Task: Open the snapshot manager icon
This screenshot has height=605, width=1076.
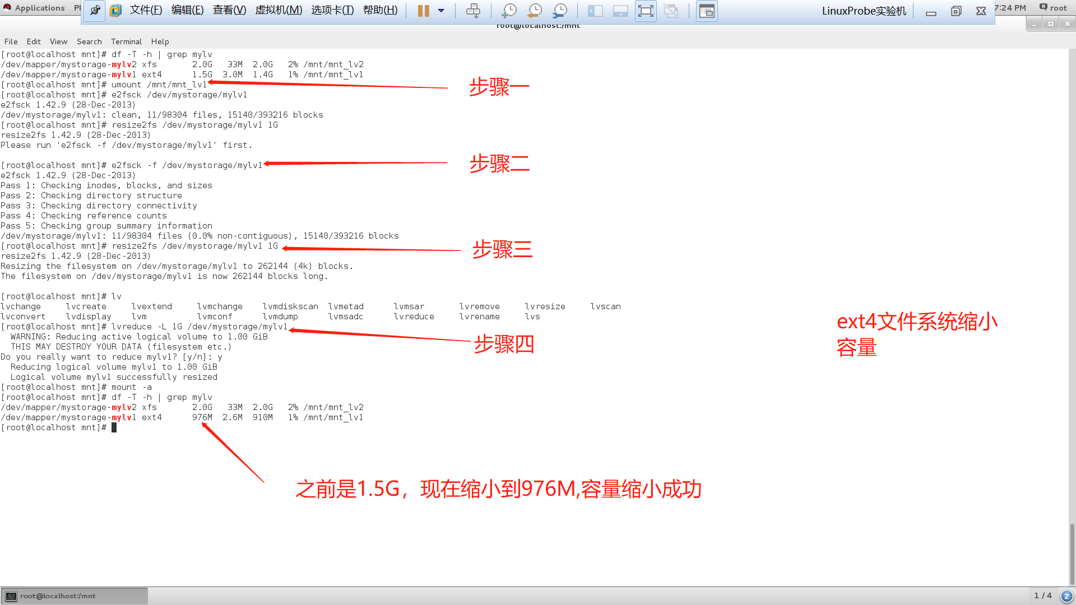Action: 560,11
